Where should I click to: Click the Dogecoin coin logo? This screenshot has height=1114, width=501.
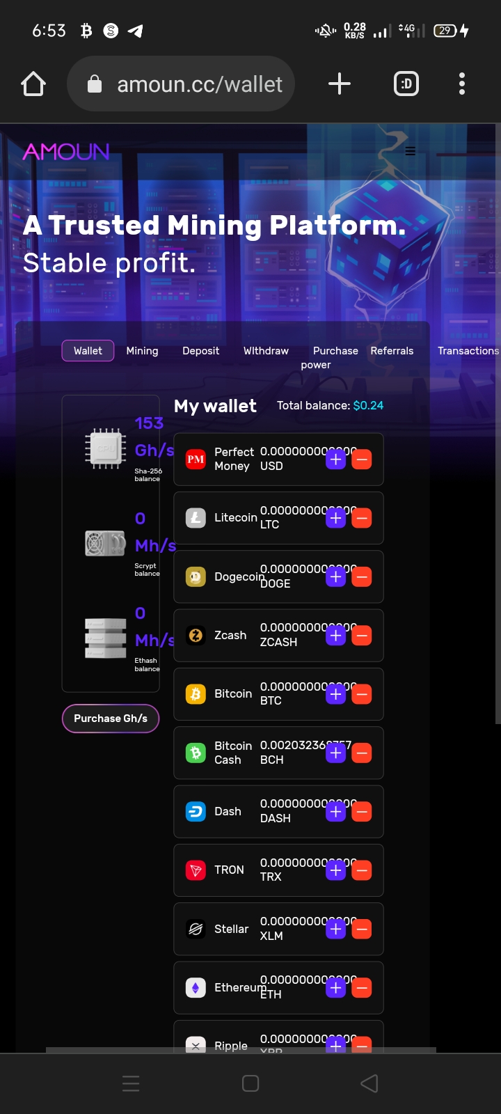pyautogui.click(x=196, y=576)
